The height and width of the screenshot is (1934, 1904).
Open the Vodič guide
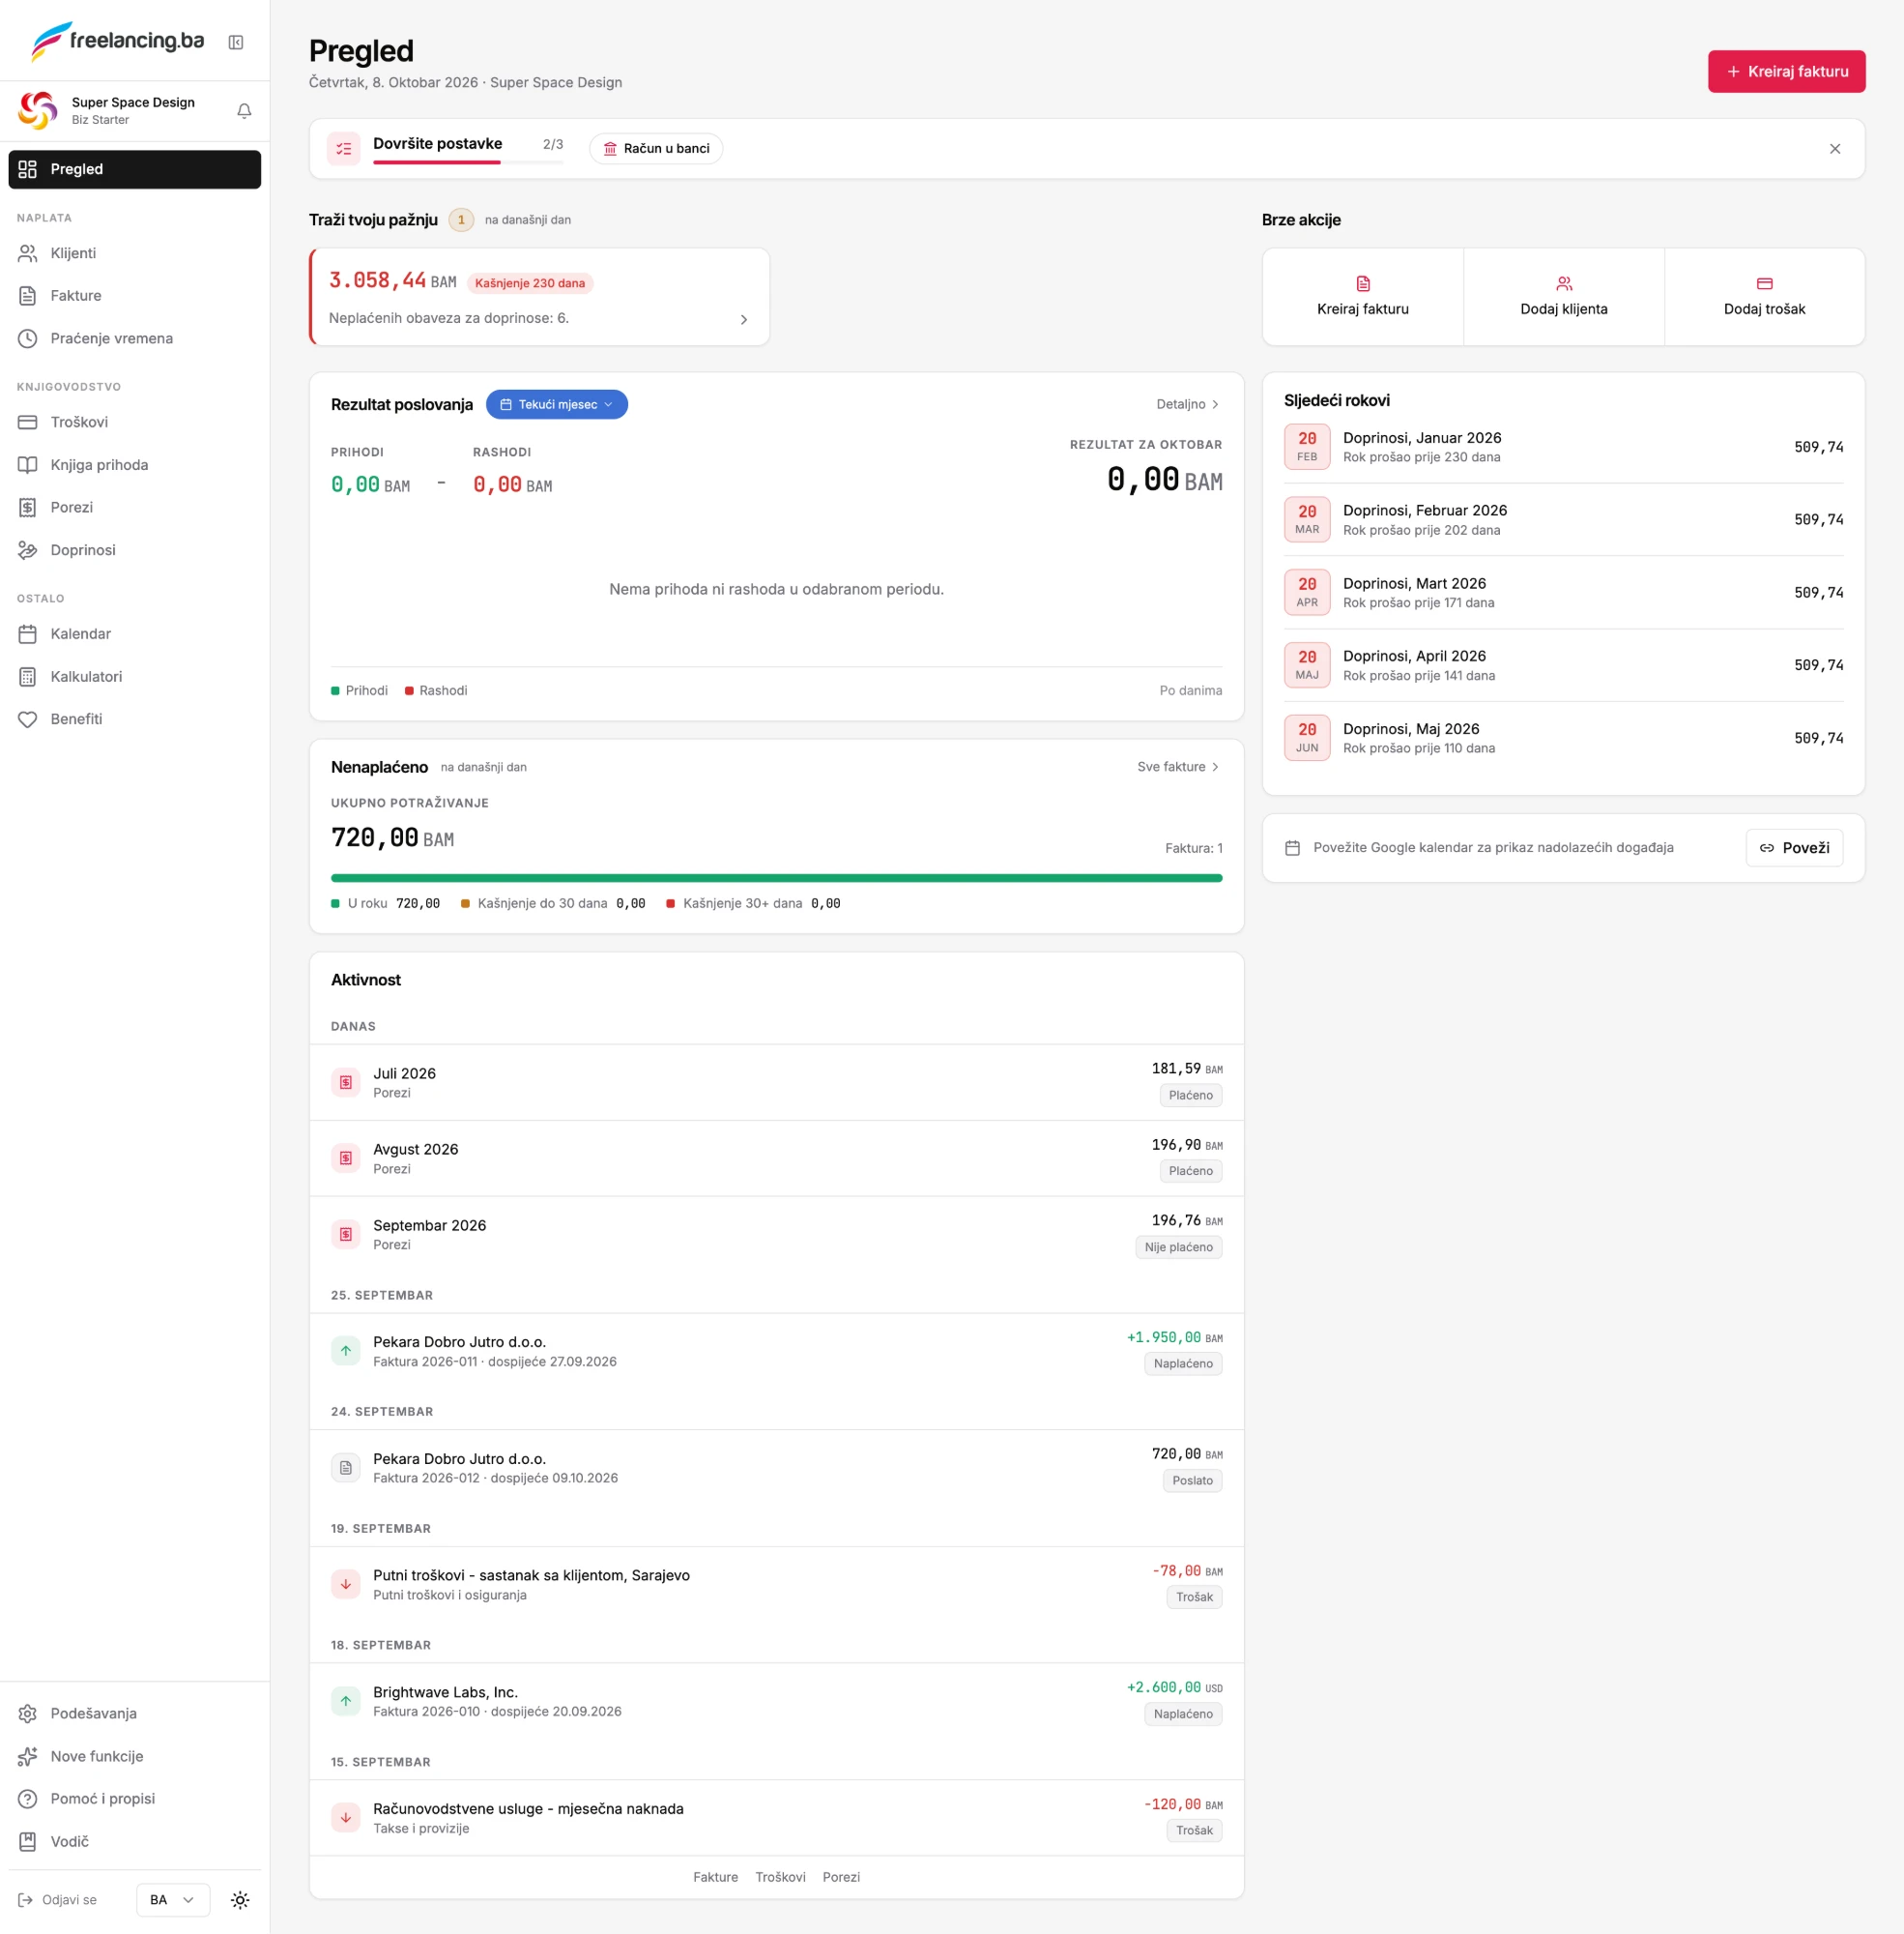pyautogui.click(x=135, y=1841)
